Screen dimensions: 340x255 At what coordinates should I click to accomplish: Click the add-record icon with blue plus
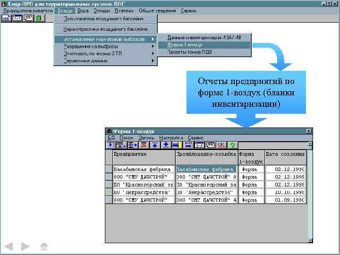(133, 145)
